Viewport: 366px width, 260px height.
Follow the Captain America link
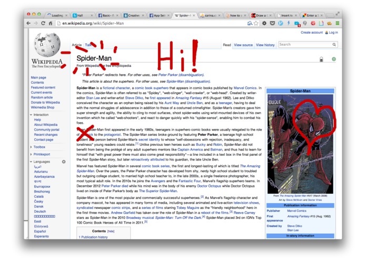tap(190, 149)
